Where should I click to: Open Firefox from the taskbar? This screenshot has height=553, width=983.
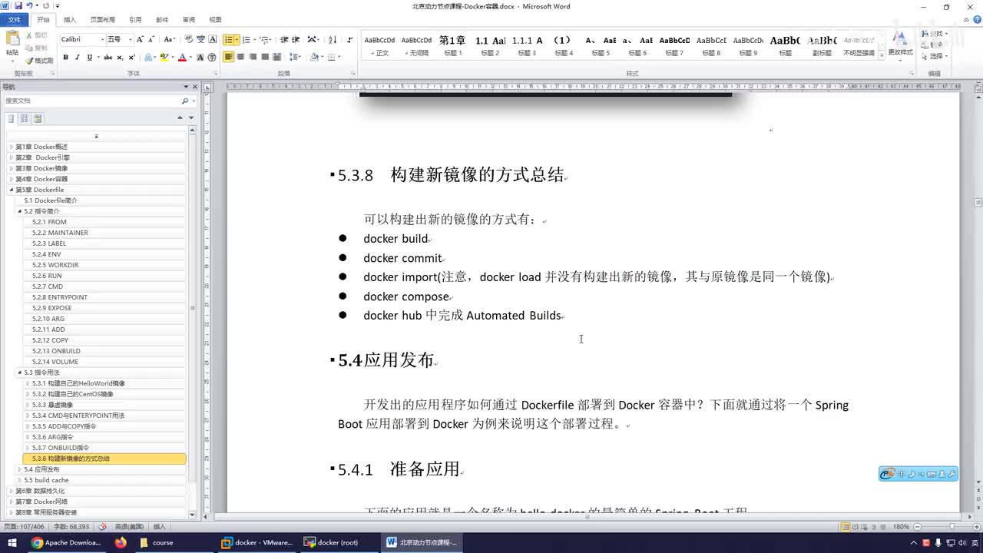[121, 542]
